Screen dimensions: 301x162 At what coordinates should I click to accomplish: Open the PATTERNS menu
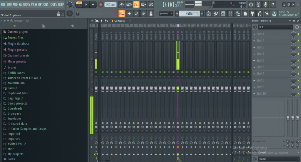pos(24,4)
